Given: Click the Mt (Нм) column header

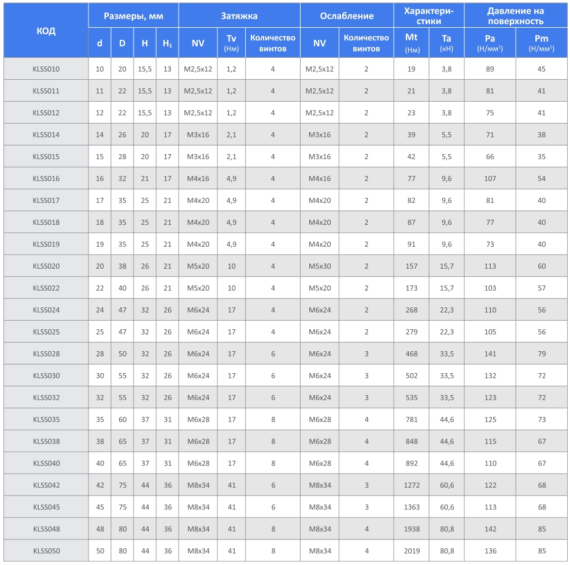Looking at the screenshot, I should click(412, 43).
